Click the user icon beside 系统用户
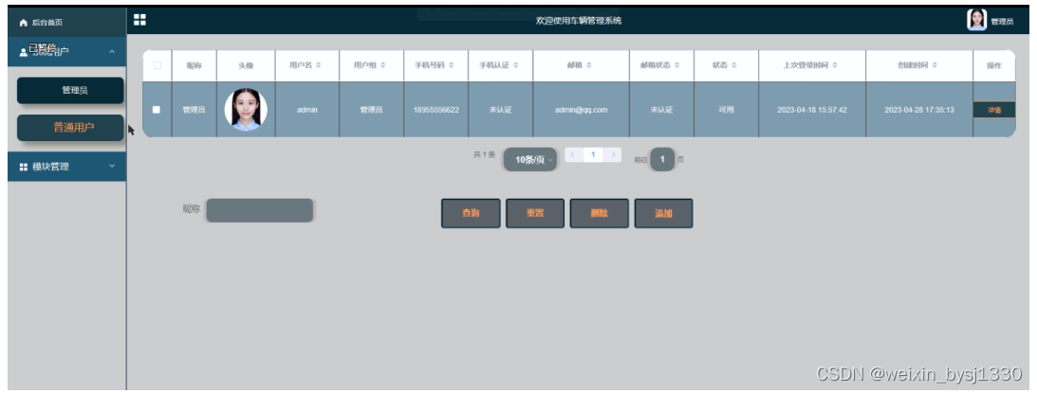This screenshot has height=393, width=1037. point(24,52)
